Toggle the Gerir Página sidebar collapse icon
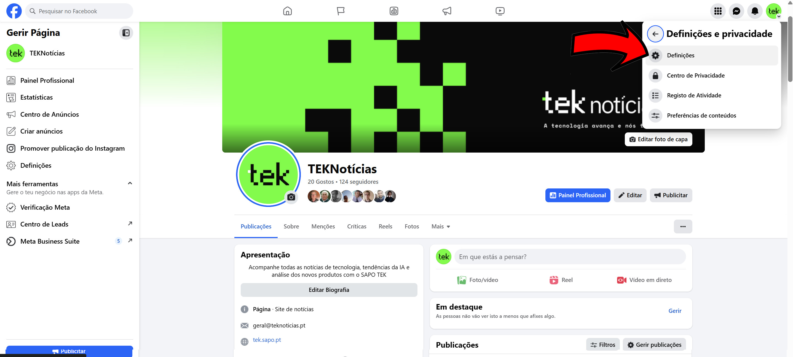Image resolution: width=793 pixels, height=357 pixels. point(126,33)
